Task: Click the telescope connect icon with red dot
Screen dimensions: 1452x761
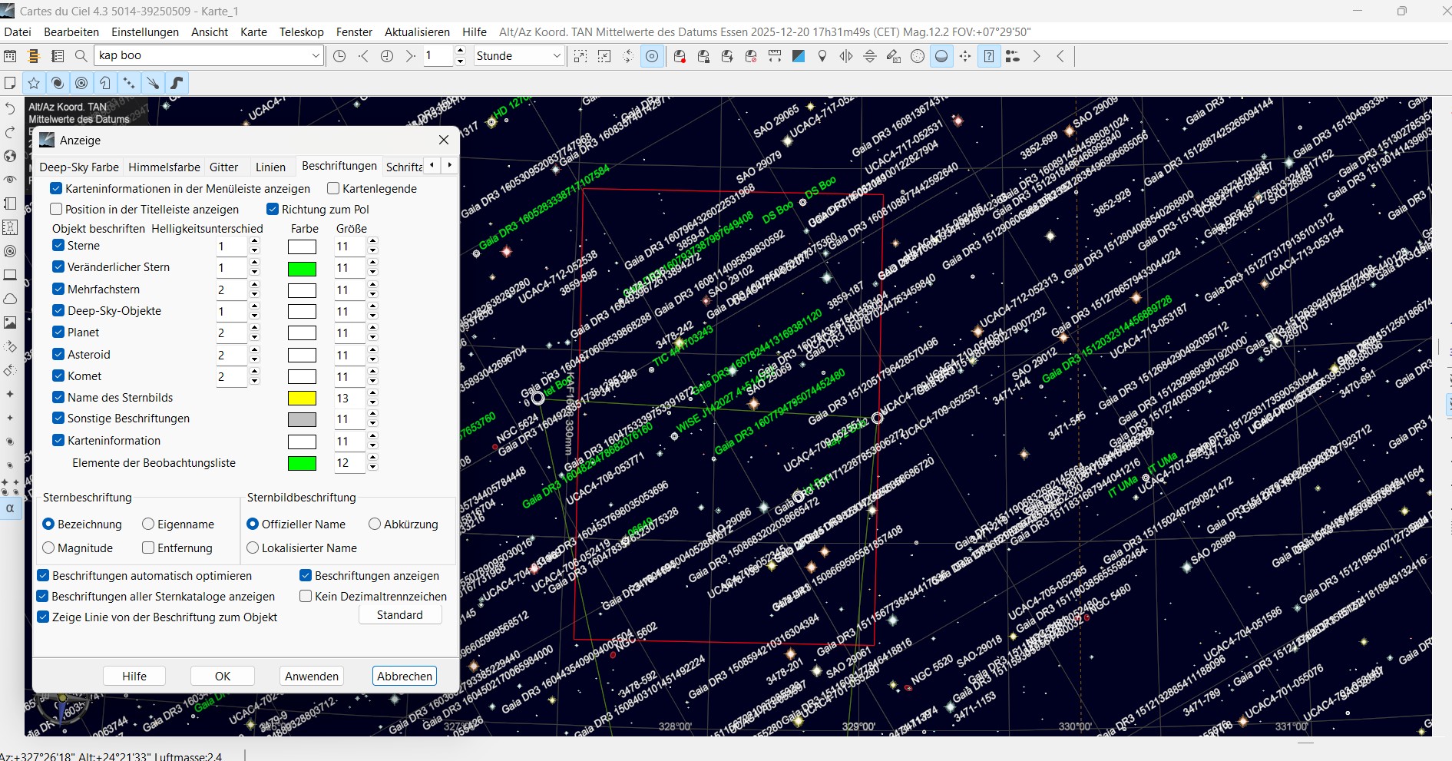Action: click(680, 56)
